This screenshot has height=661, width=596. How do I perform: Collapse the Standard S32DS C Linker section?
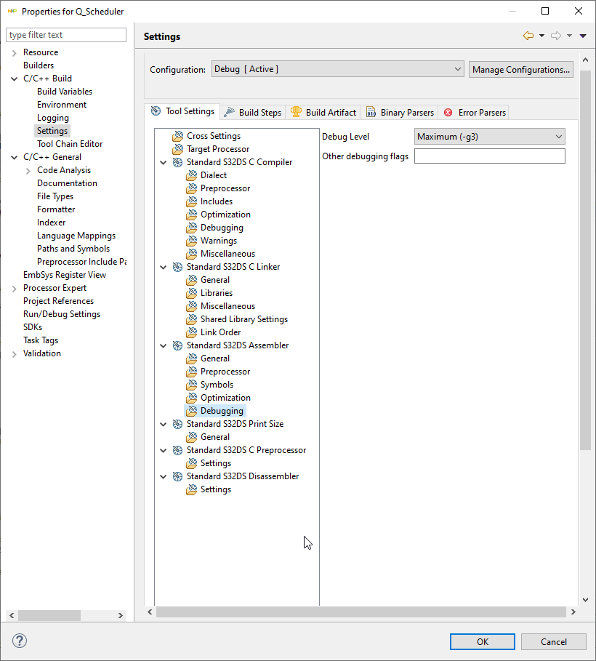coord(163,266)
